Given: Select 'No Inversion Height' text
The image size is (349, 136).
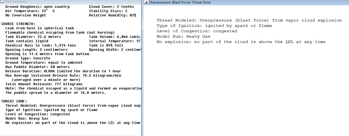Looking at the screenshot, I should tap(26, 15).
